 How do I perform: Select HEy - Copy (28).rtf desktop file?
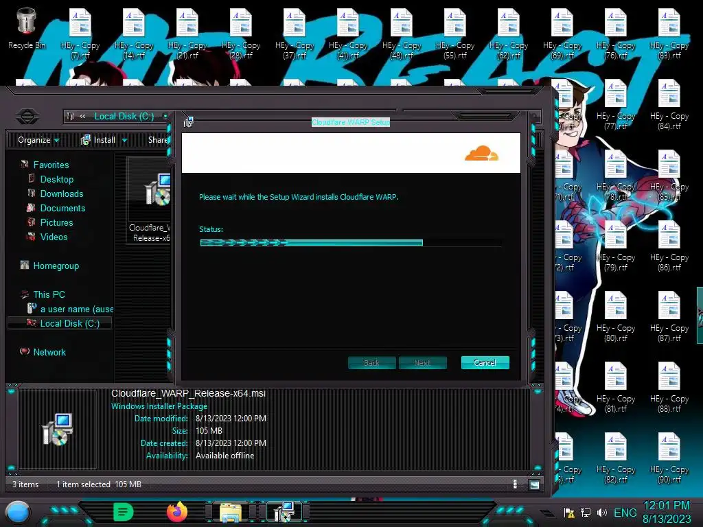tap(241, 35)
